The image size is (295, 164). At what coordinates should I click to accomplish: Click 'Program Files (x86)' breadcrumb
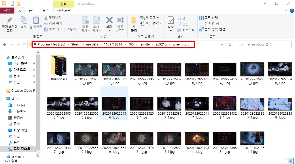point(51,44)
